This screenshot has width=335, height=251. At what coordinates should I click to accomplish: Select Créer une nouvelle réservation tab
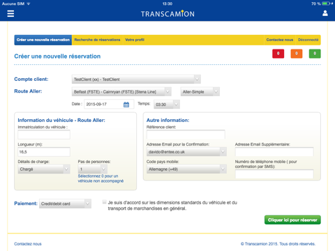[x=43, y=40]
